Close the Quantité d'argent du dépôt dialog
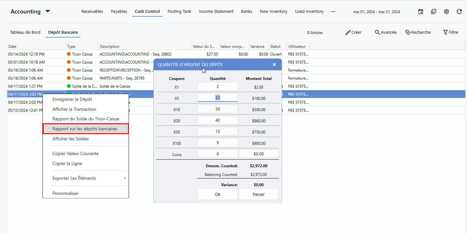467x234 pixels. tap(274, 65)
